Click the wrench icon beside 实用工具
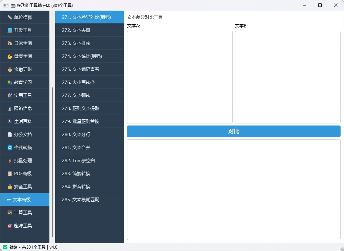Viewport: 344px width, 251px height. [x=10, y=95]
